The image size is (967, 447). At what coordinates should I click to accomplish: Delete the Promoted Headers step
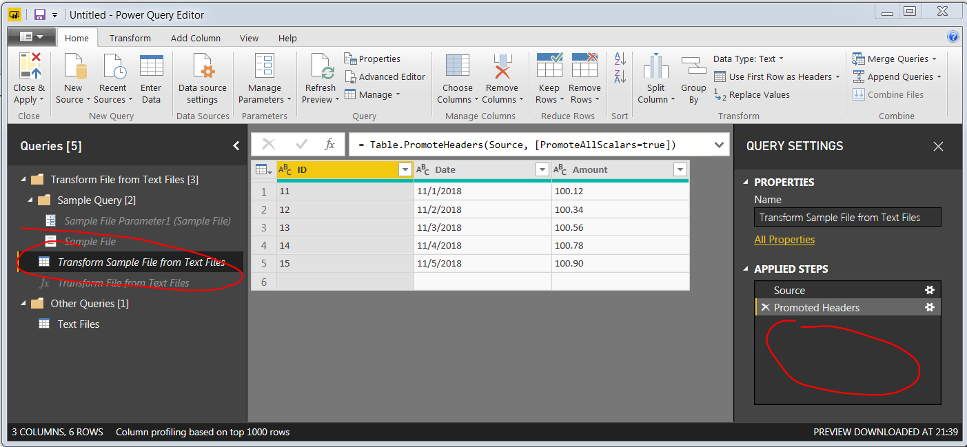pos(765,308)
